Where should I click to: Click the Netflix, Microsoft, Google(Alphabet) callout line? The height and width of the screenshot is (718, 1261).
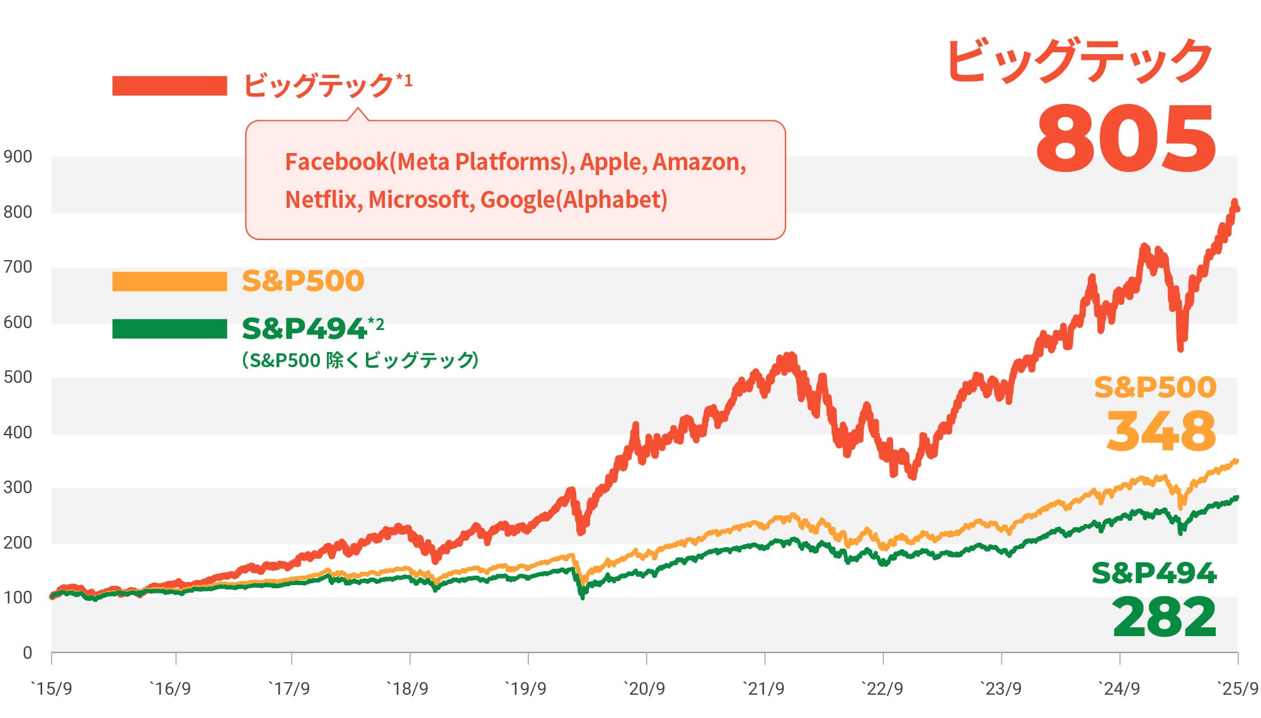click(476, 200)
